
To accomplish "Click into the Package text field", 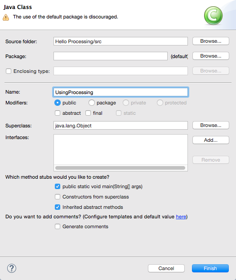I will (111, 56).
